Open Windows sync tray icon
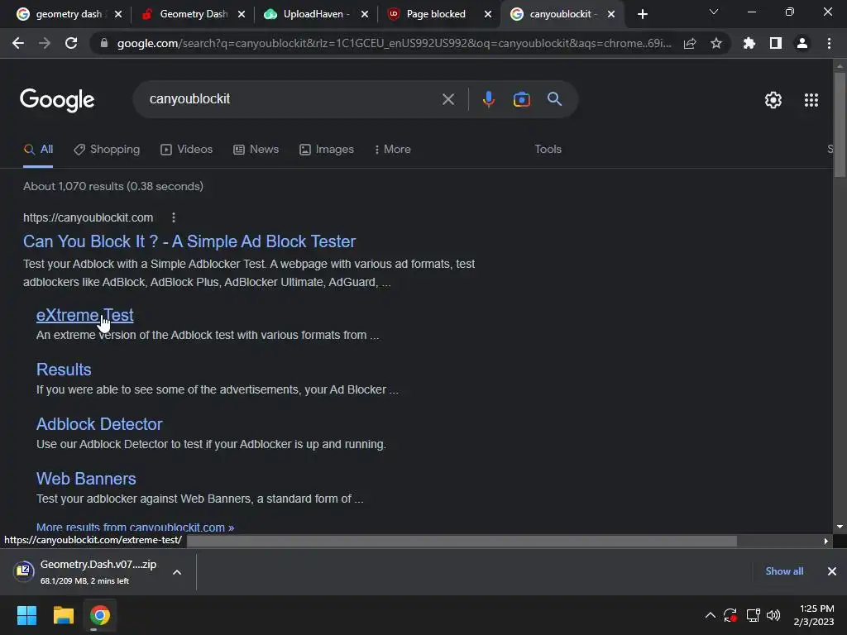The height and width of the screenshot is (635, 847). pos(730,615)
